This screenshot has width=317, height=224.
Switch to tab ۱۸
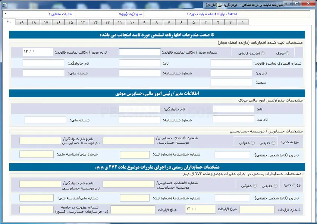point(34,22)
